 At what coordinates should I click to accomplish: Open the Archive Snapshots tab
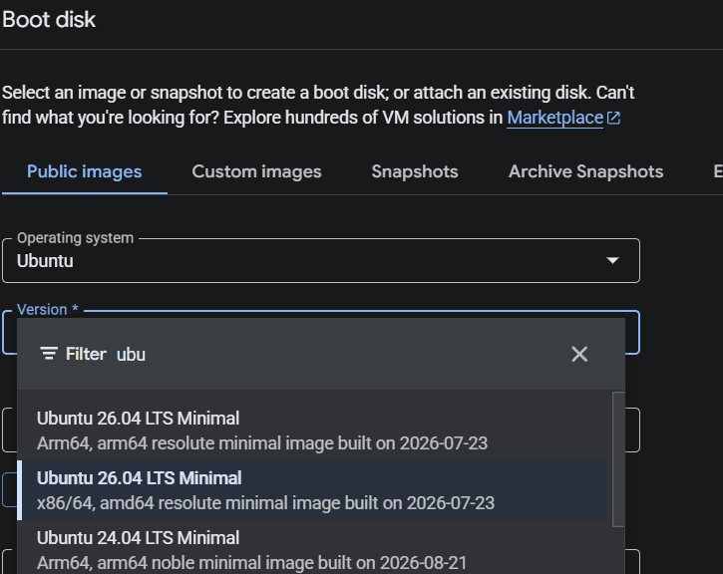[585, 171]
